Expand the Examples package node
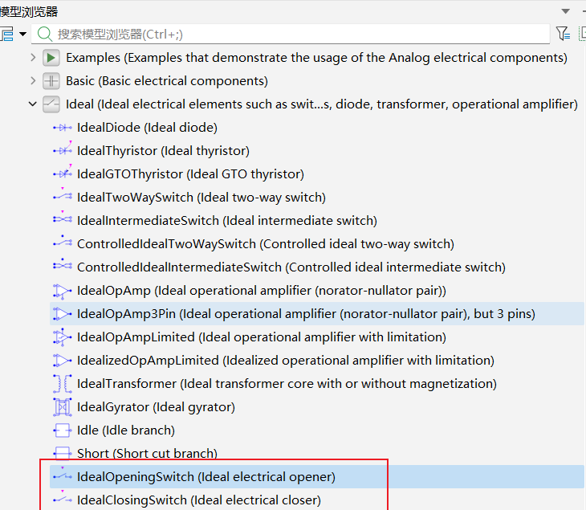Viewport: 586px width, 510px height. coord(33,58)
